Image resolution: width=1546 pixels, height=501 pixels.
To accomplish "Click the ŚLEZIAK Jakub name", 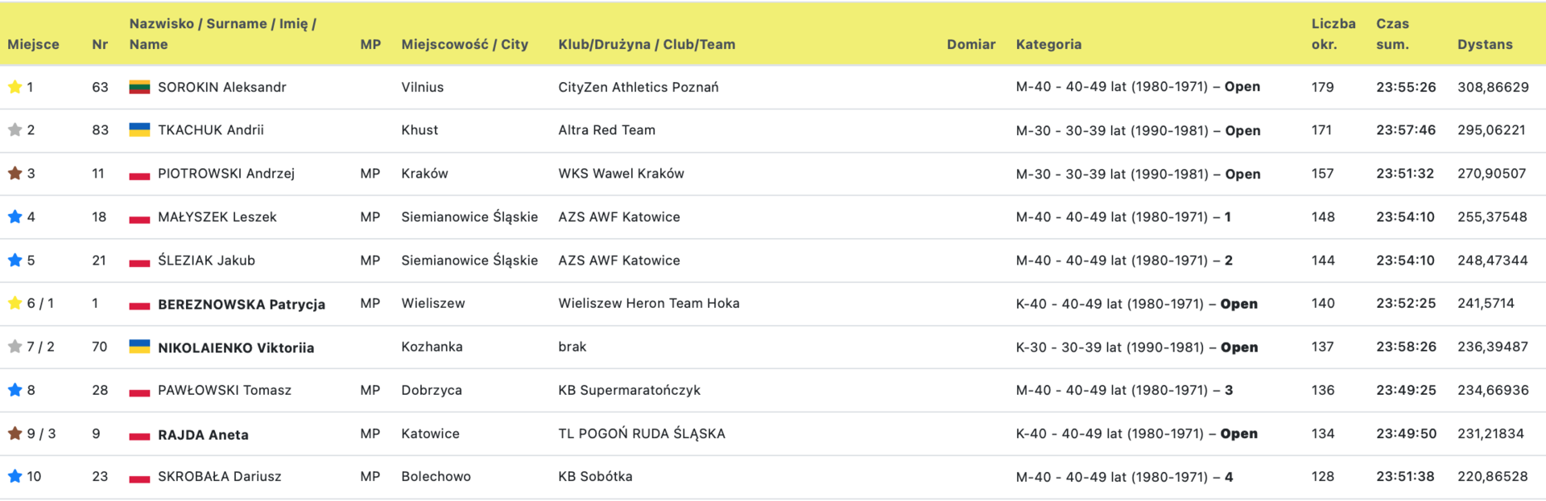I will click(x=206, y=260).
